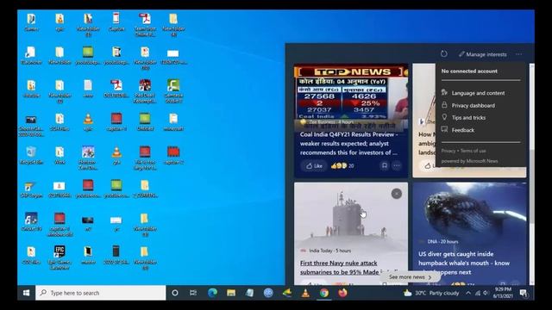
Task: Open Task View on the taskbar
Action: 193,293
